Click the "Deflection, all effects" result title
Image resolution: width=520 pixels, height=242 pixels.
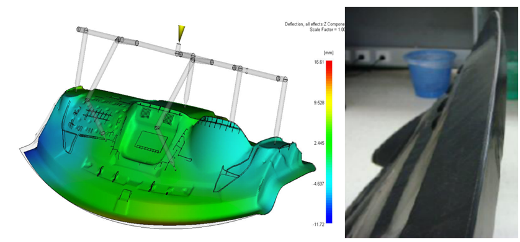[x=315, y=24]
